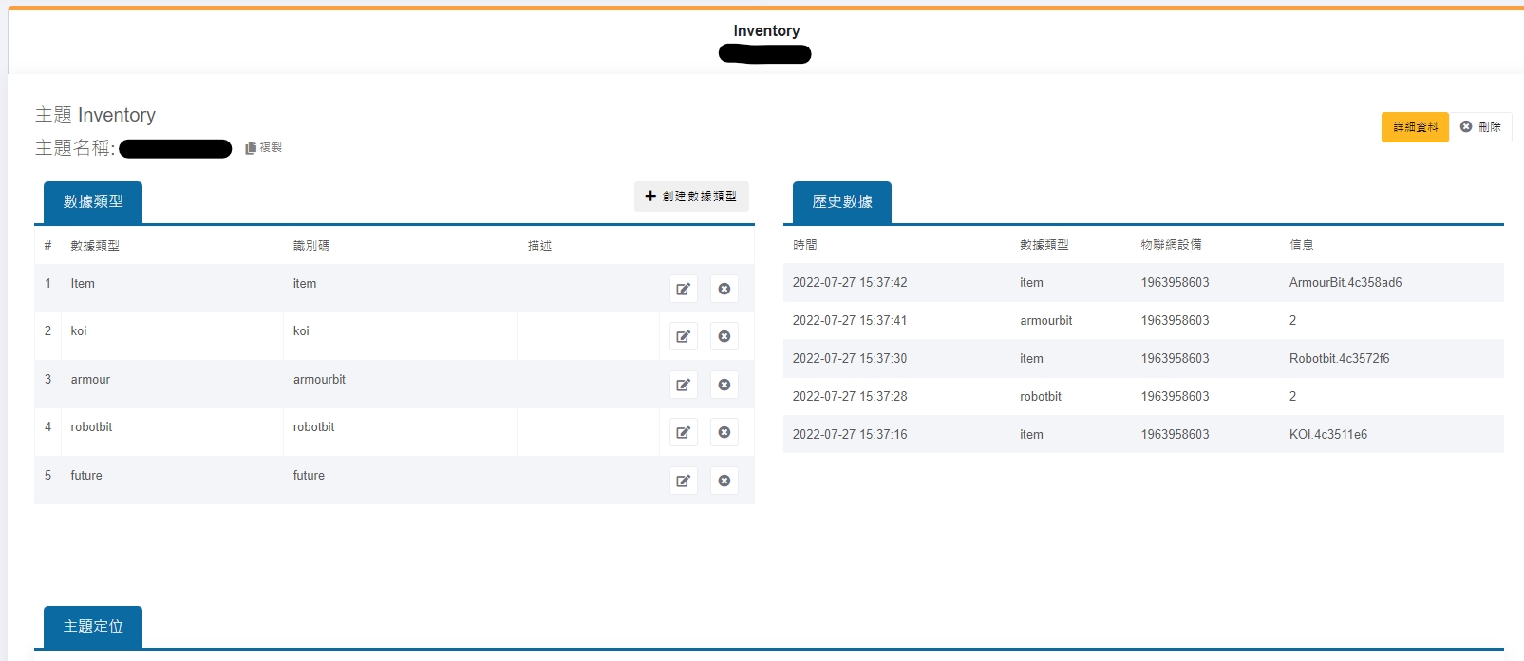This screenshot has width=1524, height=661.
Task: Select the 歷史數據 tab
Action: [841, 201]
